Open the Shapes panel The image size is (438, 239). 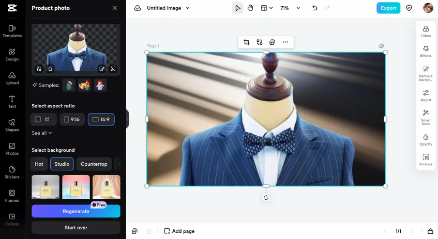(12, 125)
